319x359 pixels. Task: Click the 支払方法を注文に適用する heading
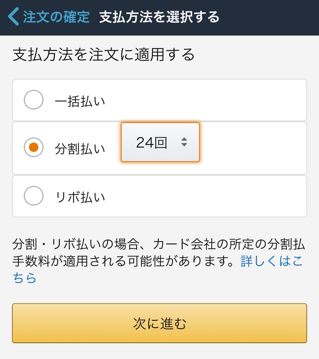click(x=104, y=55)
